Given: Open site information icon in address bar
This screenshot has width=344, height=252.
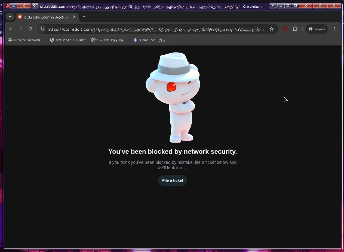Looking at the screenshot, I should 42,29.
